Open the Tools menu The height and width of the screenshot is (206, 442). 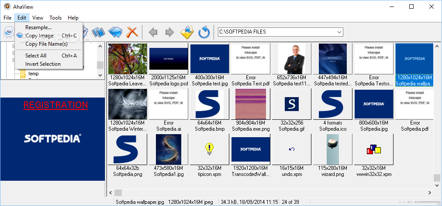(x=55, y=18)
